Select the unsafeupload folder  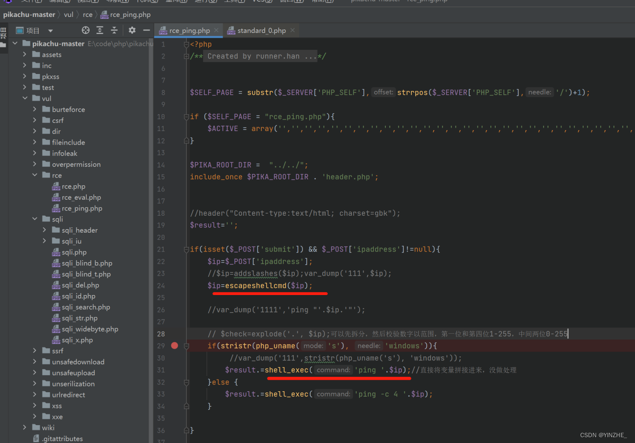74,373
